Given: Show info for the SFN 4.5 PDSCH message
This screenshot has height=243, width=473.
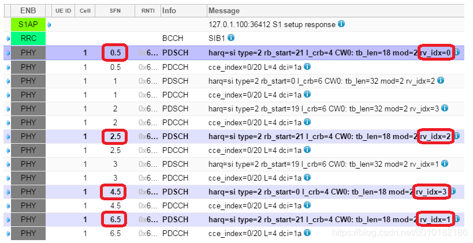Looking at the screenshot, I should (453, 191).
